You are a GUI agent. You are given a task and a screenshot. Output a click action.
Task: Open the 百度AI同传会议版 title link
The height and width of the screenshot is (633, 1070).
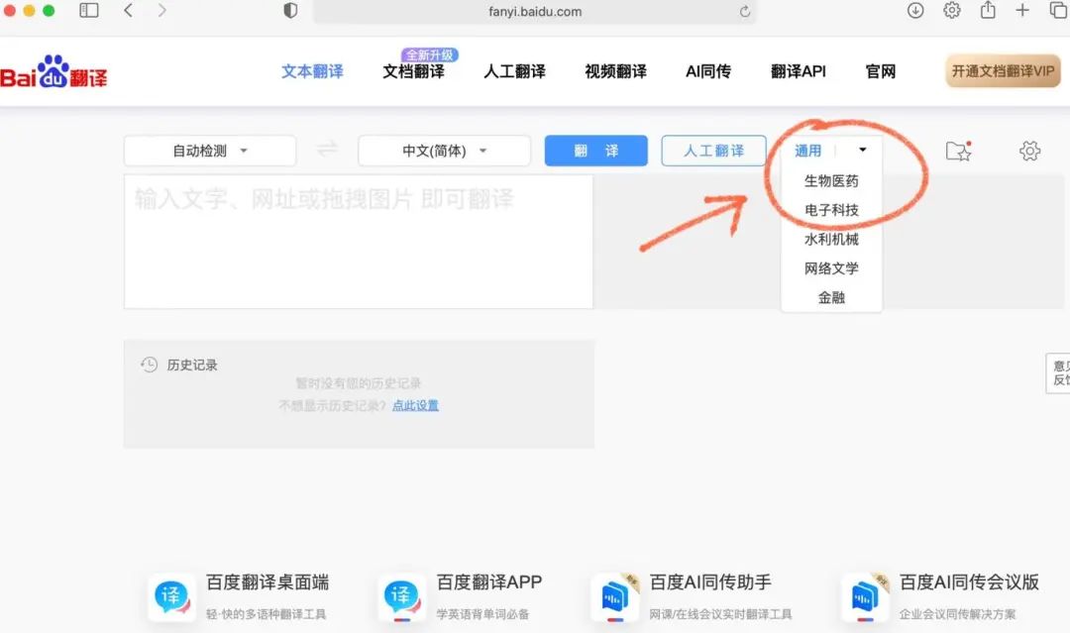click(x=969, y=582)
